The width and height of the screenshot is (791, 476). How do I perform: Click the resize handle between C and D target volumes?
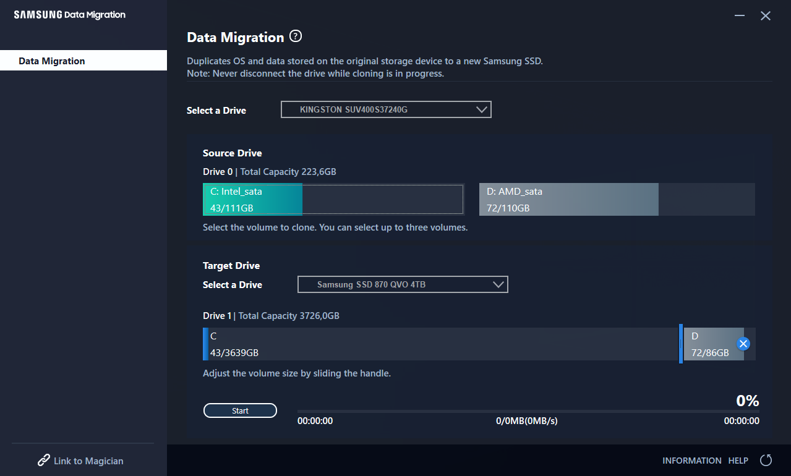tap(681, 344)
